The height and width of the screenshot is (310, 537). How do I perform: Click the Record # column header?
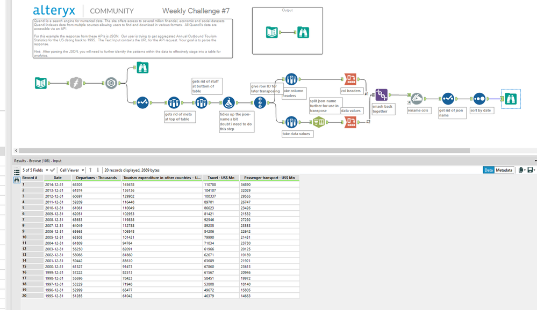32,178
